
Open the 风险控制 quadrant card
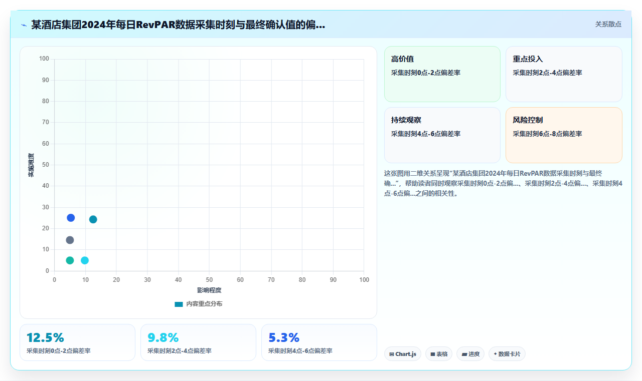coord(564,135)
